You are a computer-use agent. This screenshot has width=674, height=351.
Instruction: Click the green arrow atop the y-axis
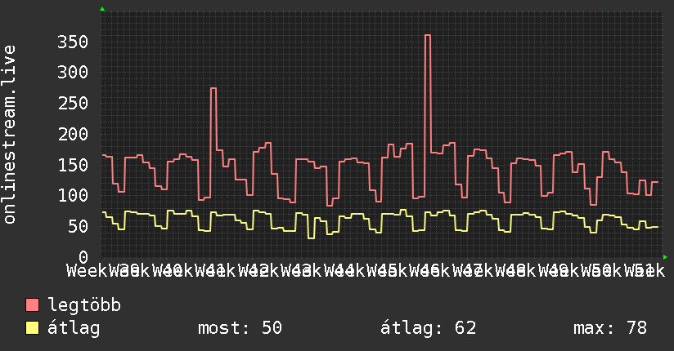pos(102,9)
